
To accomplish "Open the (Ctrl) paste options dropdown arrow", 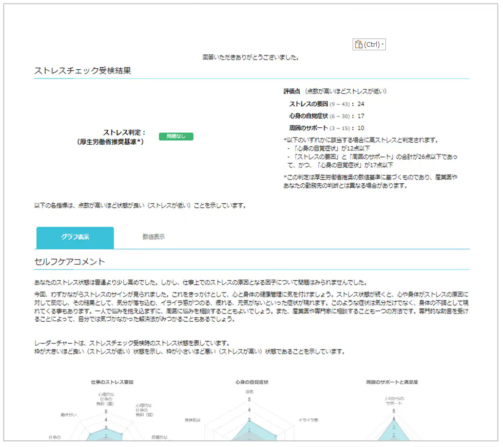I will [382, 44].
